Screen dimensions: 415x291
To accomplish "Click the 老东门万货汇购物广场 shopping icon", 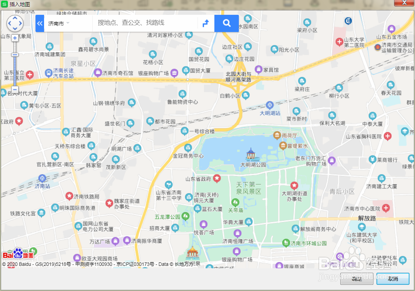I will click(x=332, y=160).
